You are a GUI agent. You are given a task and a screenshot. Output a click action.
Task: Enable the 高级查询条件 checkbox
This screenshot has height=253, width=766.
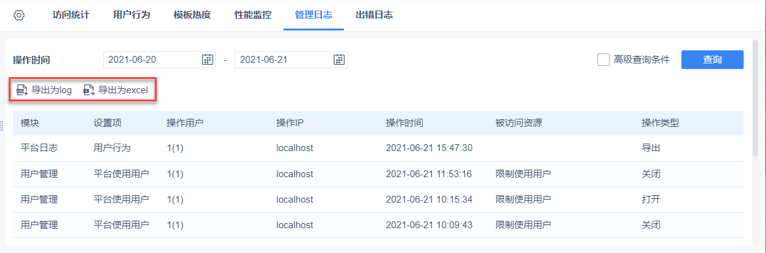603,60
